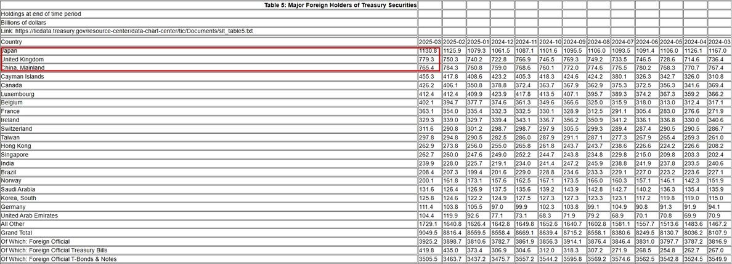Select Japan's 2025-03 value 1130.8

(429, 50)
